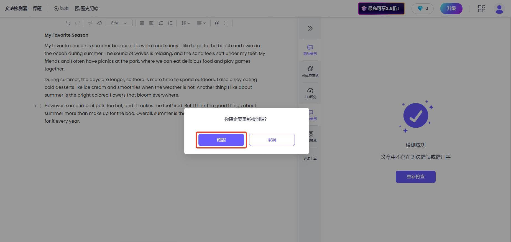This screenshot has width=511, height=242.
Task: Click the redo arrow icon
Action: [78, 23]
